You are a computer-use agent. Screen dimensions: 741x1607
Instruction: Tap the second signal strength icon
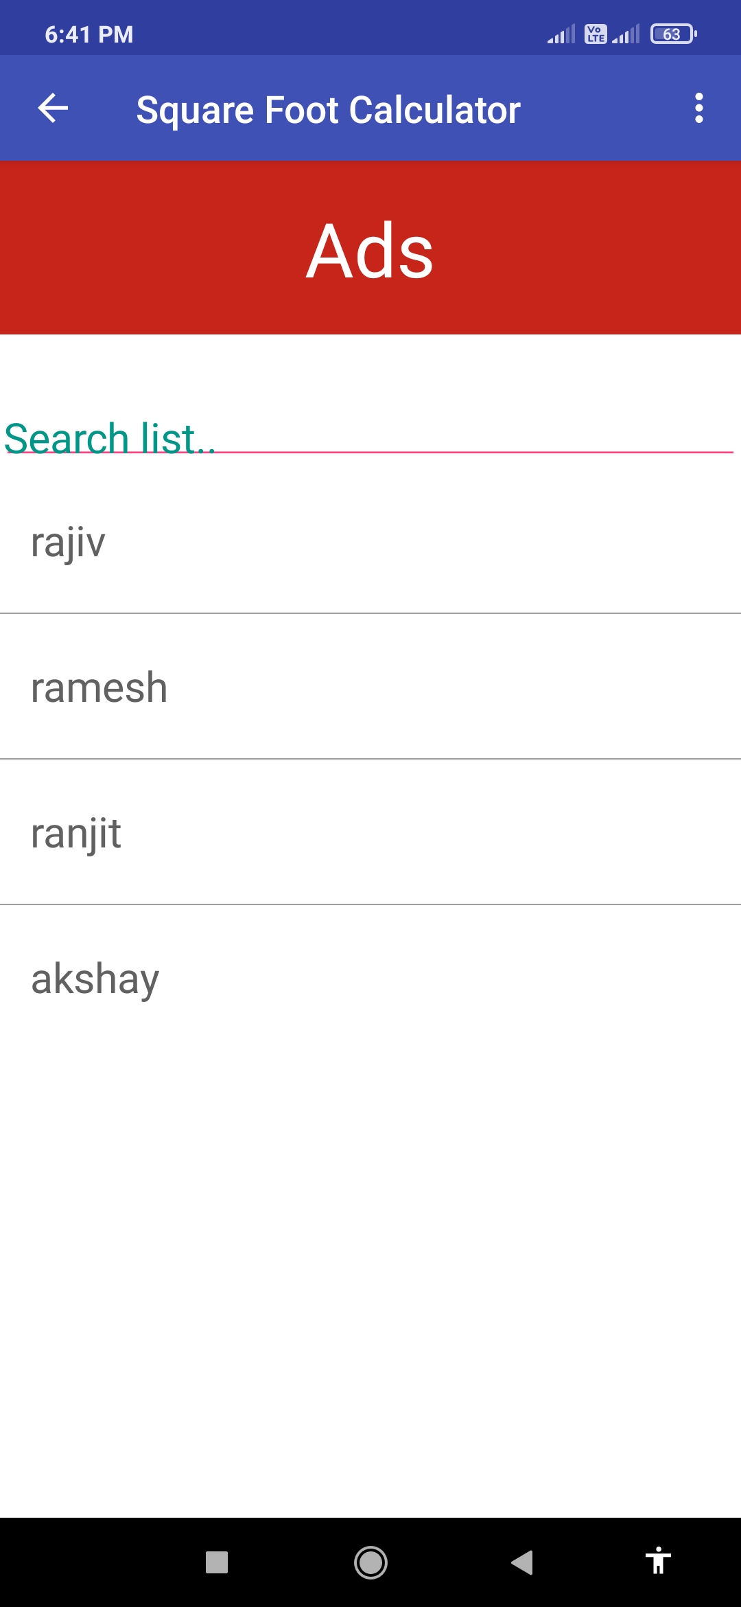626,34
